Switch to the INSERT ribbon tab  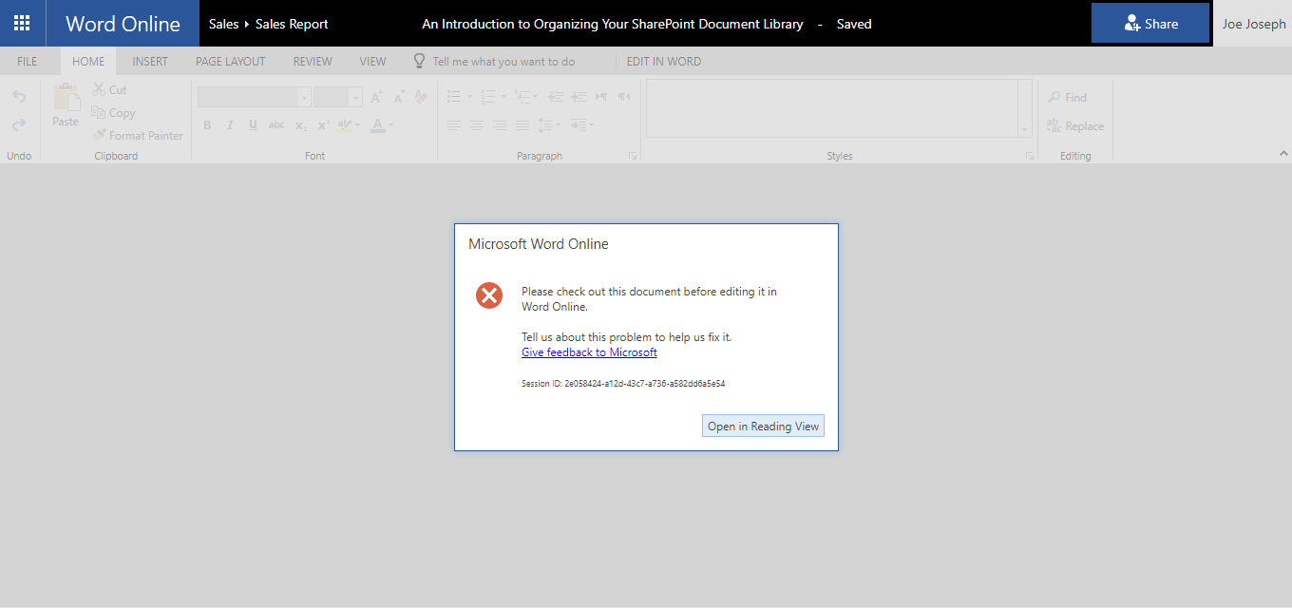point(149,61)
